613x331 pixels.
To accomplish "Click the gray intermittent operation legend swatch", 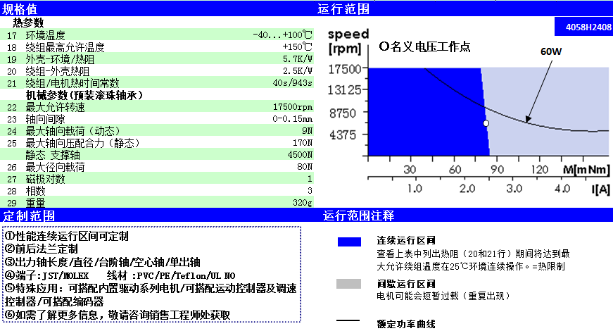I will tap(349, 284).
